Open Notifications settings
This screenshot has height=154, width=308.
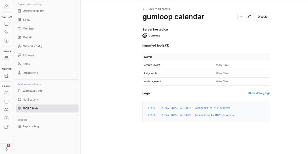coord(47,99)
